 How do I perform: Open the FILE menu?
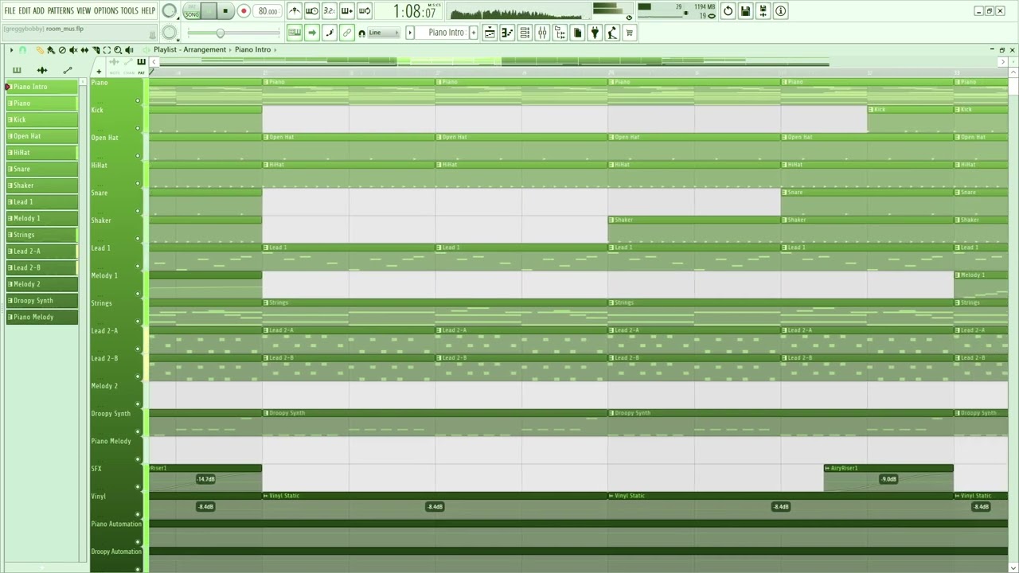(10, 10)
